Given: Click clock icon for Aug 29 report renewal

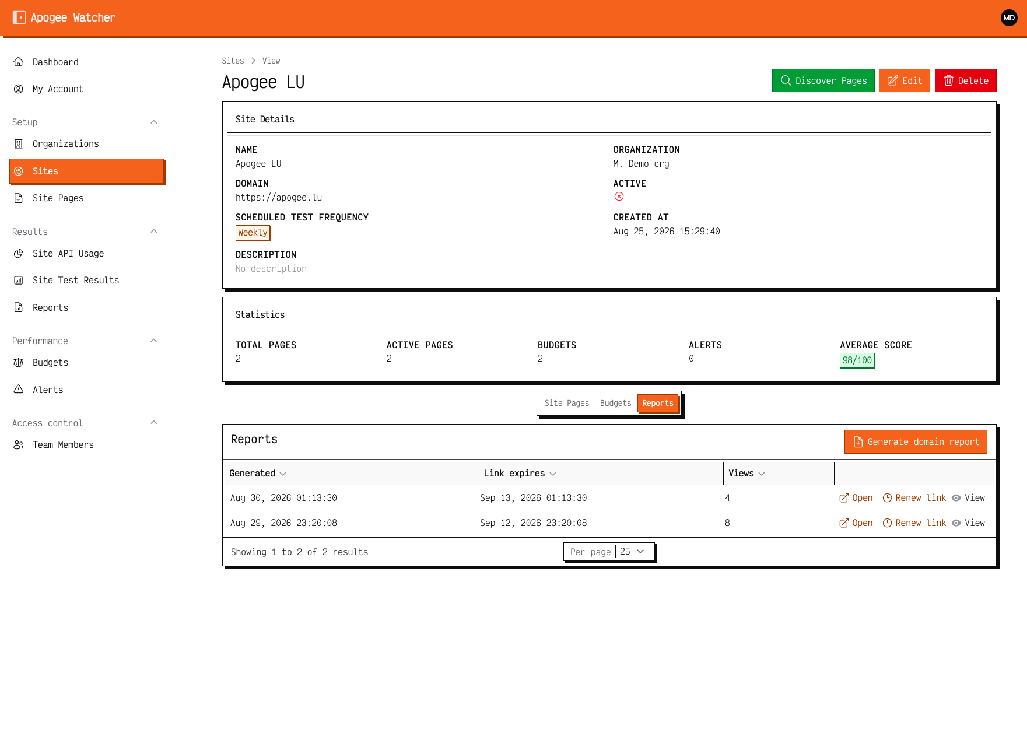Looking at the screenshot, I should tap(887, 523).
